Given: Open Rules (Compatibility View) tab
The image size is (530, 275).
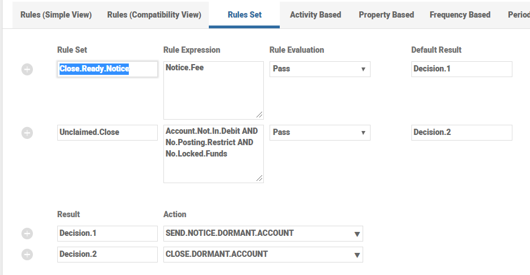Looking at the screenshot, I should [x=154, y=15].
